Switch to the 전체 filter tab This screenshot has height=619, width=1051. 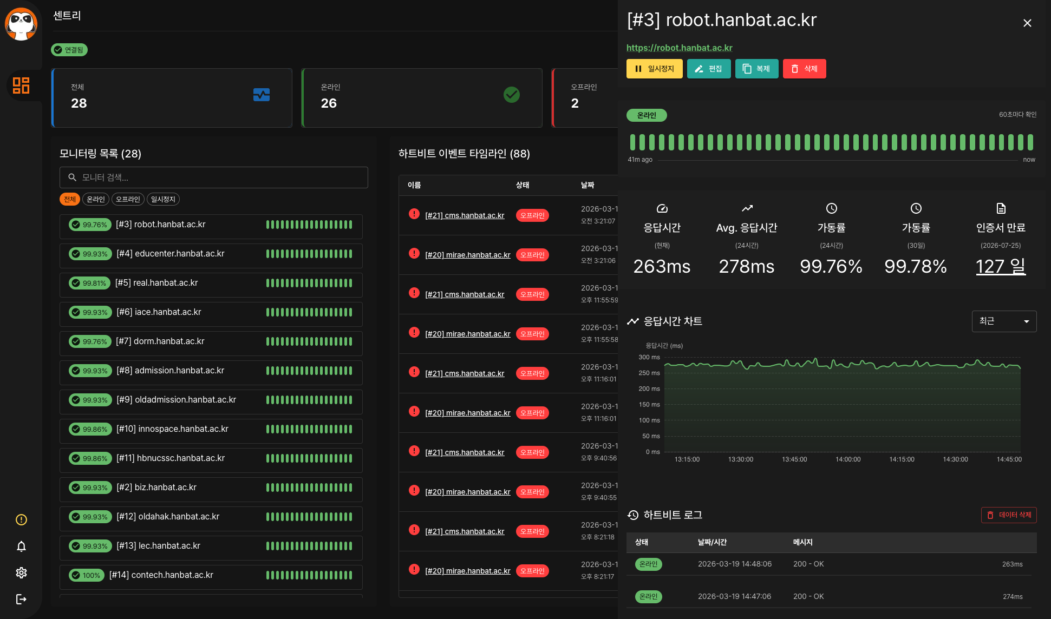click(x=69, y=199)
